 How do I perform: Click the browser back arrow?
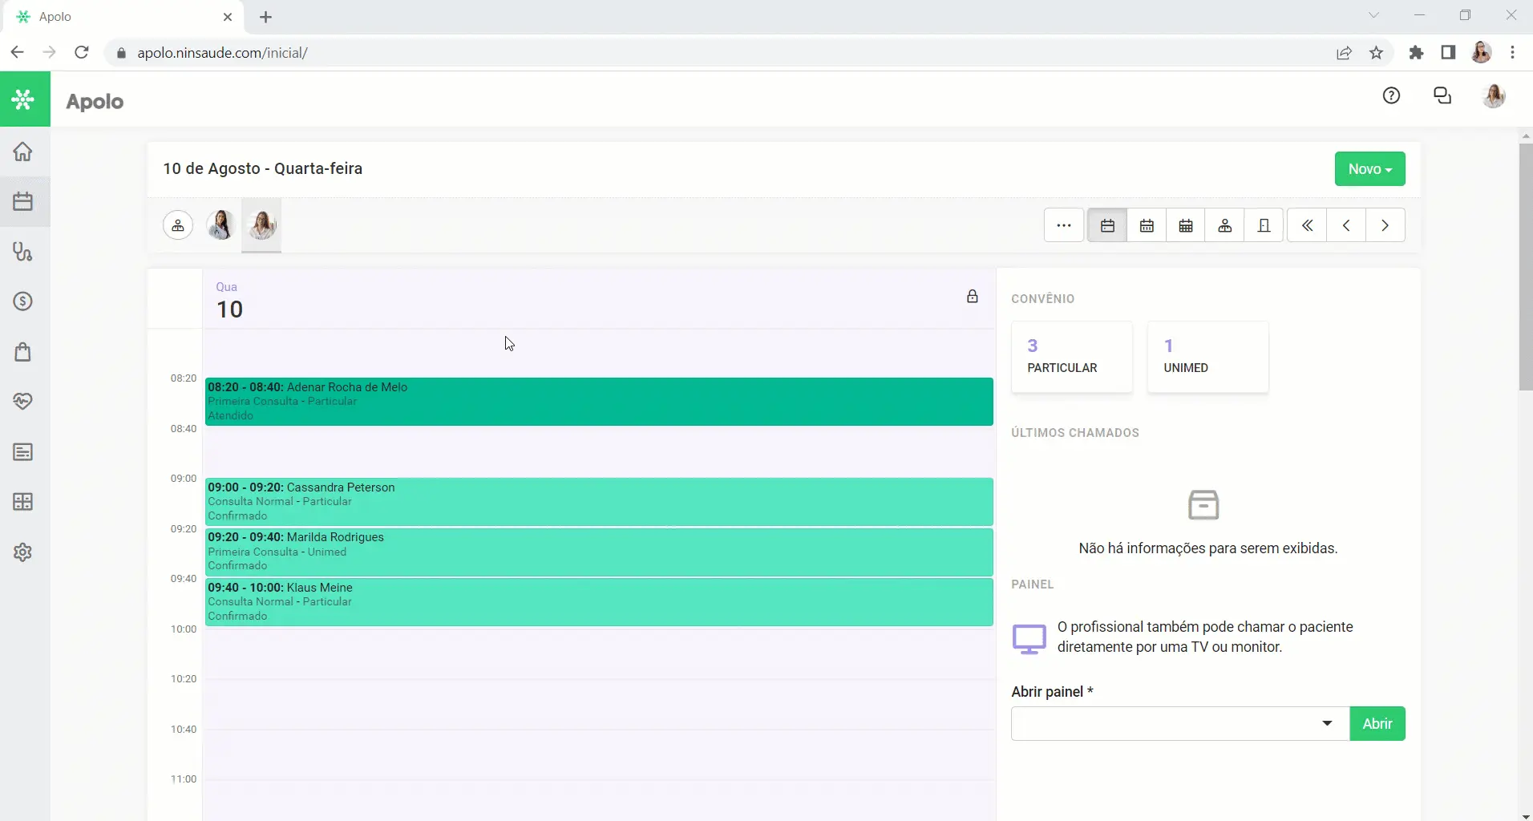17,53
